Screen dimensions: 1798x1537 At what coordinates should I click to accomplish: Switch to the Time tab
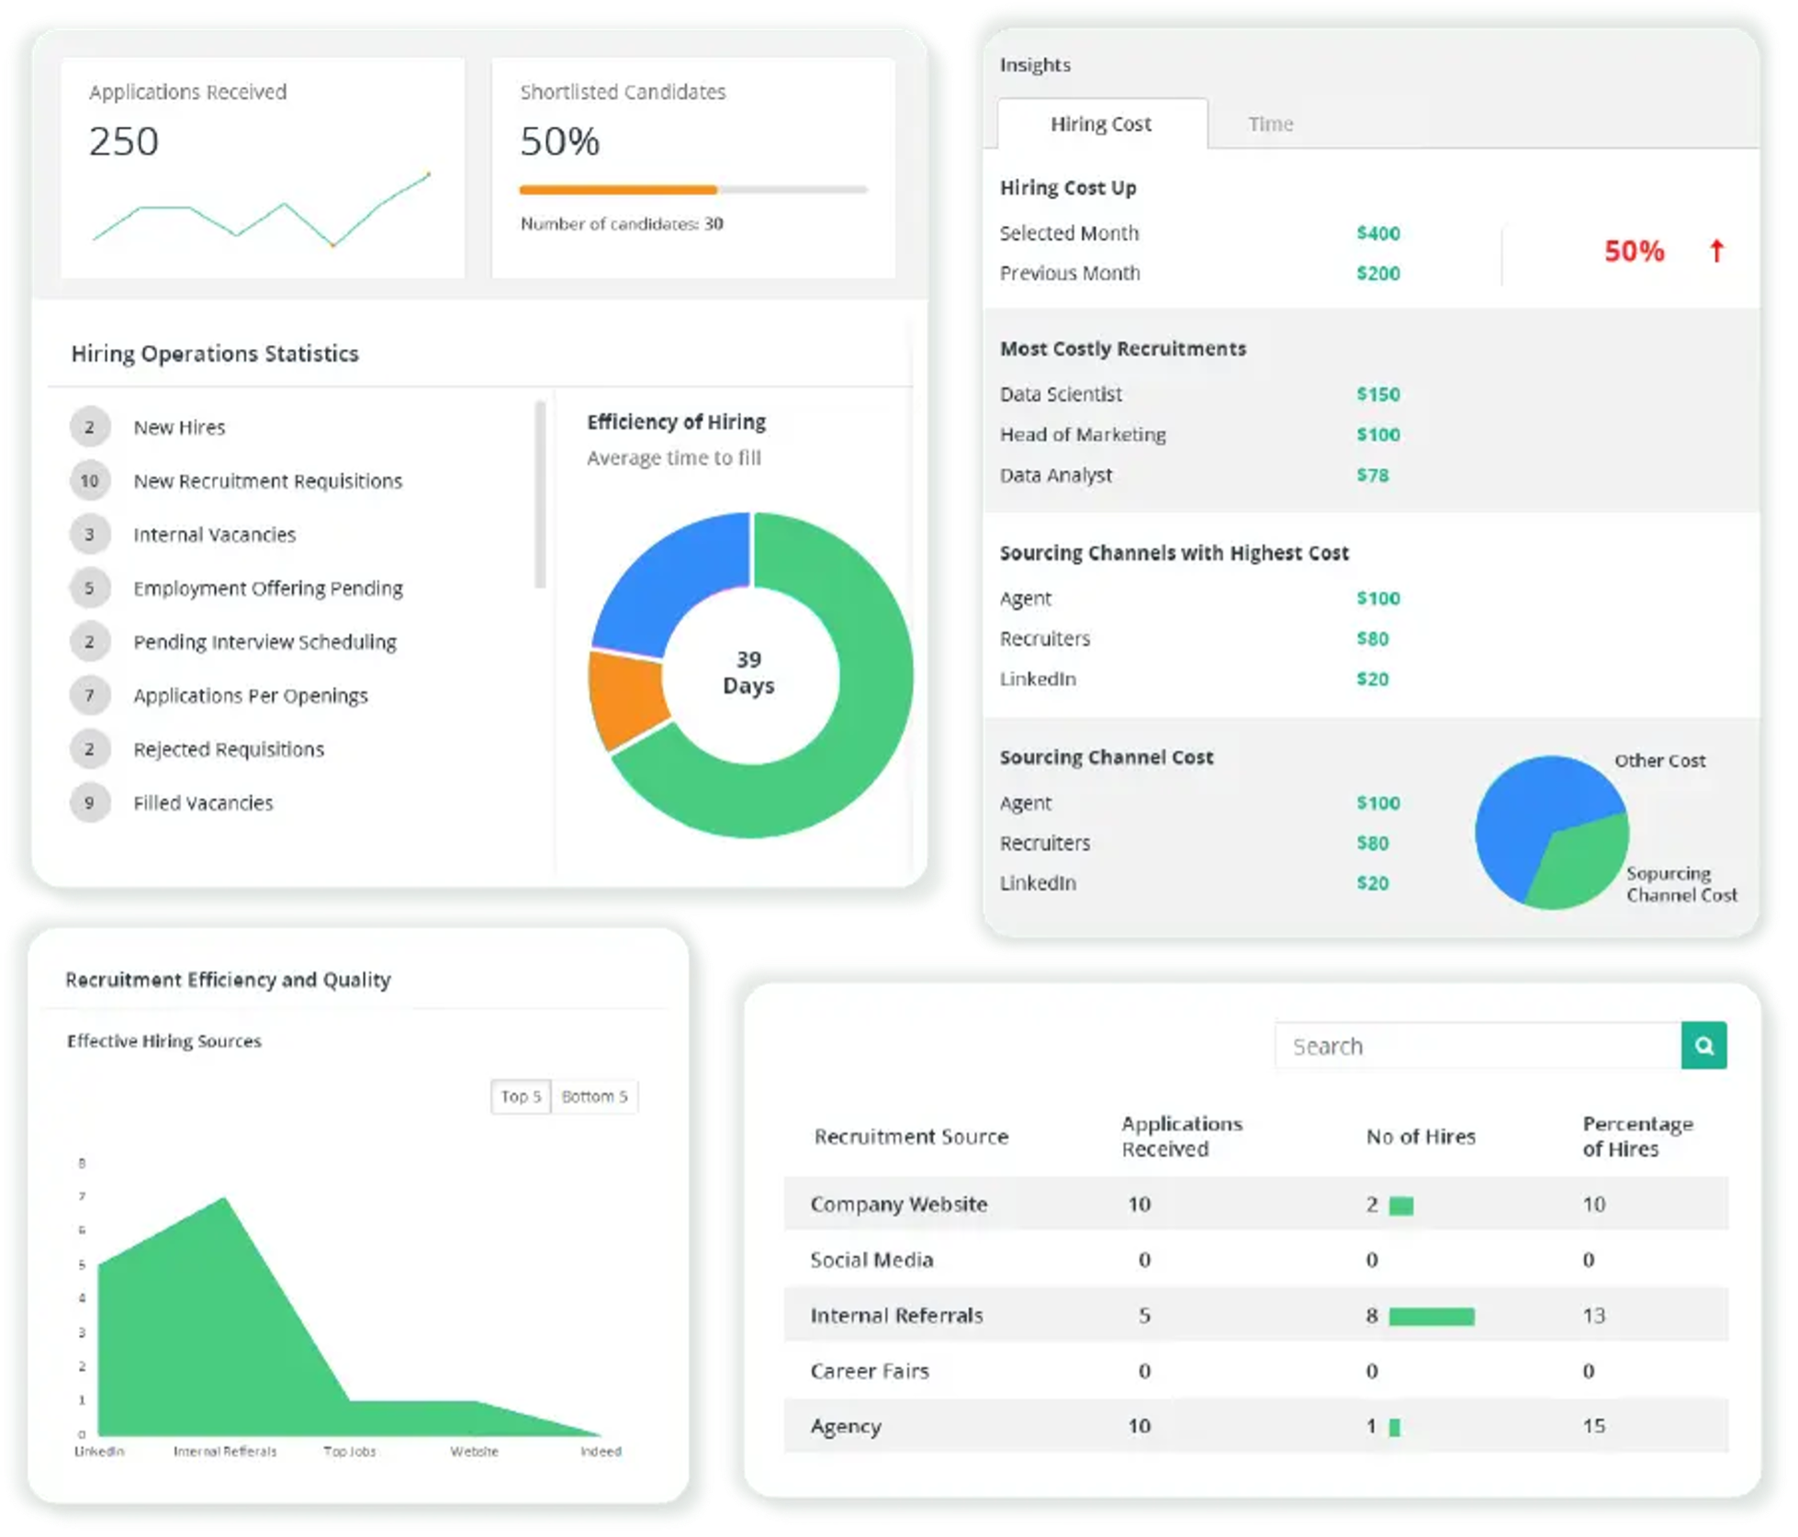click(1271, 123)
